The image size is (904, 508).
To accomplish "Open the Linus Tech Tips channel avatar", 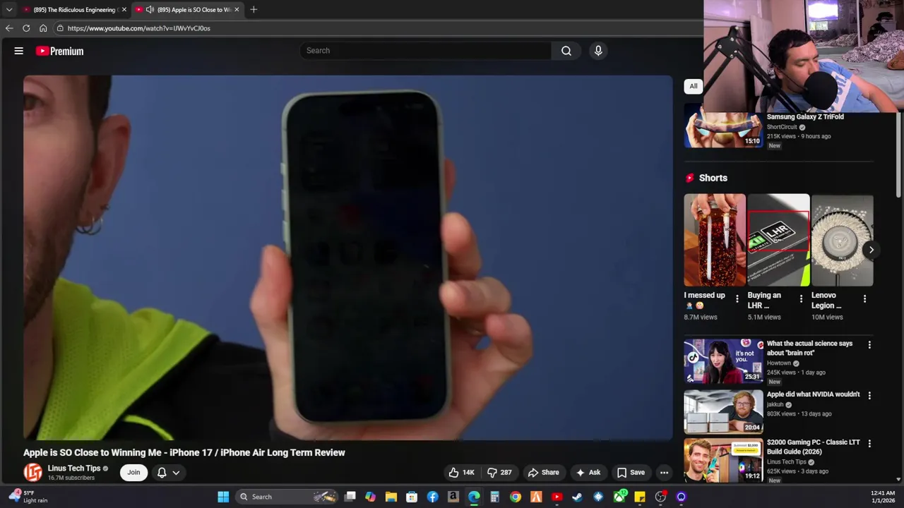I will click(32, 473).
